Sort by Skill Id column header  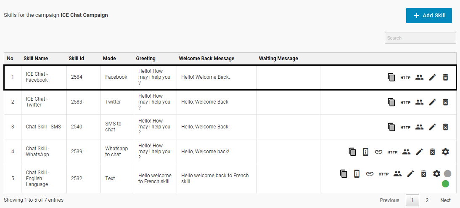[76, 59]
